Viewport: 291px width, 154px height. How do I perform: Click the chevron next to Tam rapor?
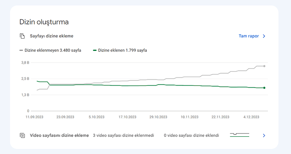[x=264, y=36]
